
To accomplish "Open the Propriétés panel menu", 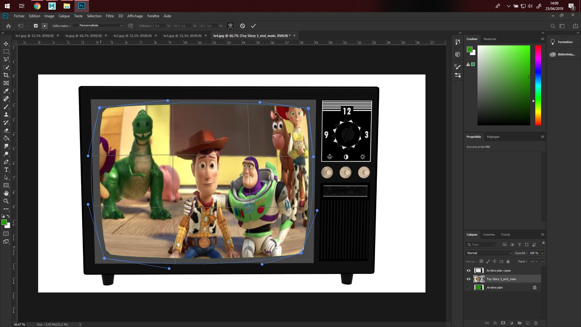I will click(x=542, y=137).
